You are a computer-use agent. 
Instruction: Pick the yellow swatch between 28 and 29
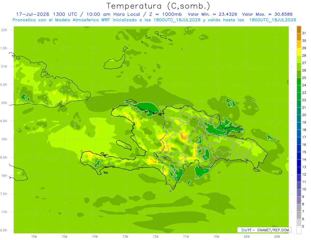[299, 52]
